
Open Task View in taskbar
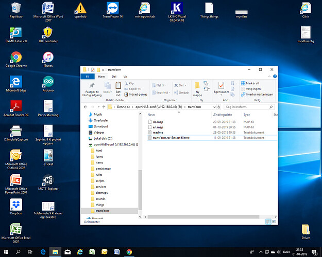point(30,252)
